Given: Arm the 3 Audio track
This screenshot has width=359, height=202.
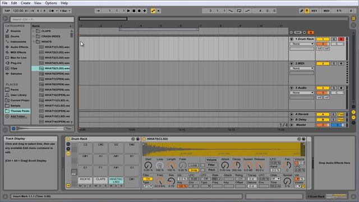Looking at the screenshot, I should pos(341,88).
